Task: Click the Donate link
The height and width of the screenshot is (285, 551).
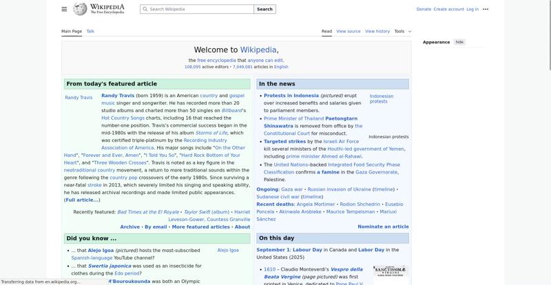Action: coord(424,9)
